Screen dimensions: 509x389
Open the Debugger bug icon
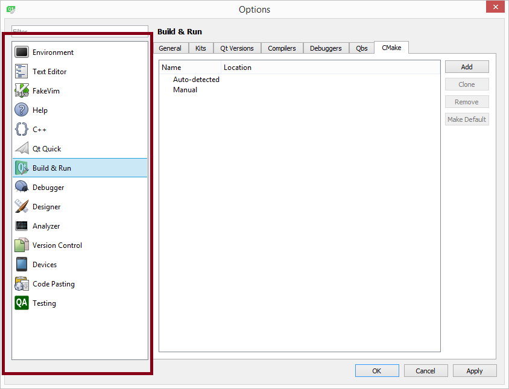pos(22,188)
